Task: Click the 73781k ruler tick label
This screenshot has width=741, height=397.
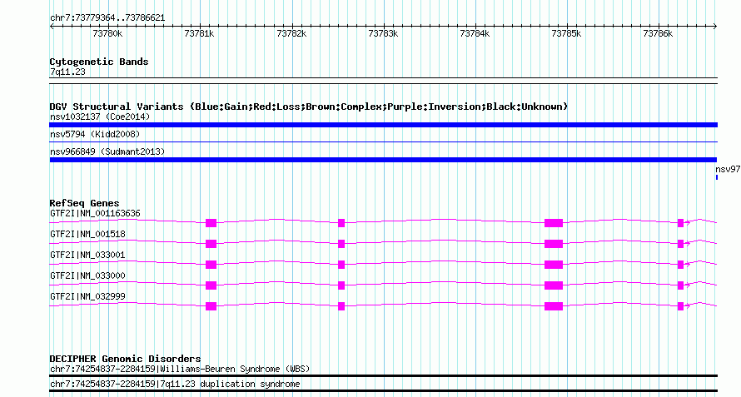Action: click(200, 33)
